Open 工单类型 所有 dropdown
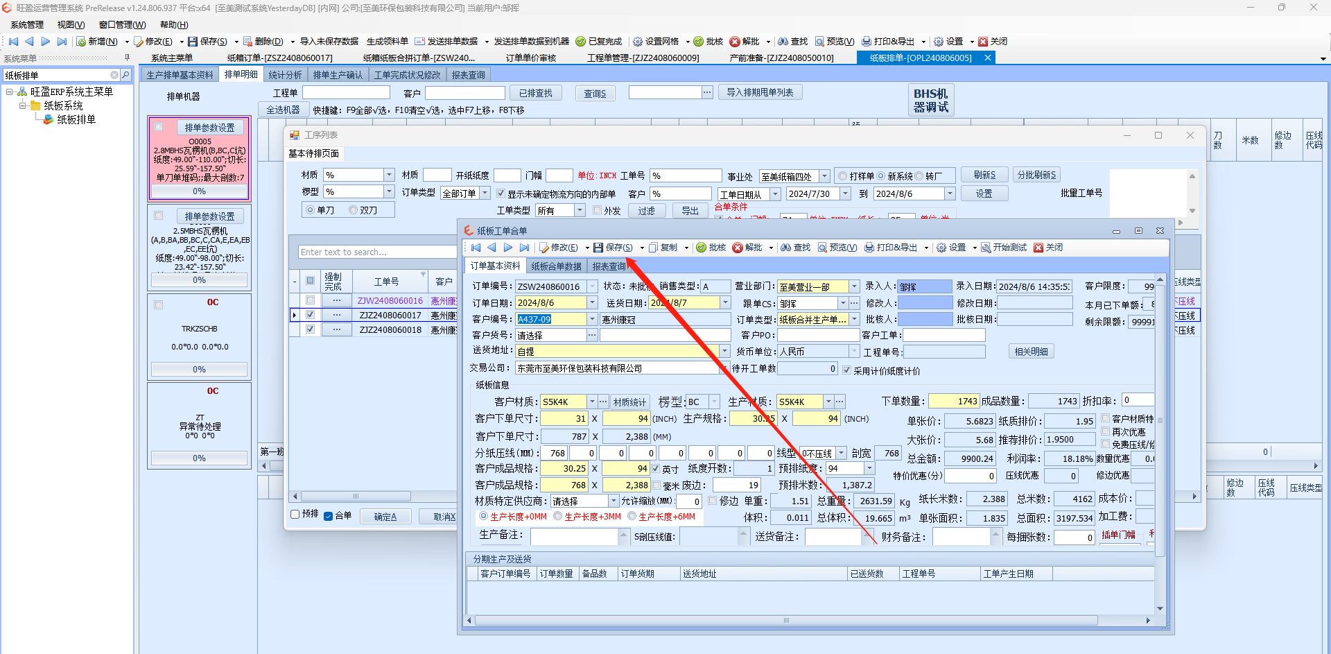1331x654 pixels. click(580, 210)
